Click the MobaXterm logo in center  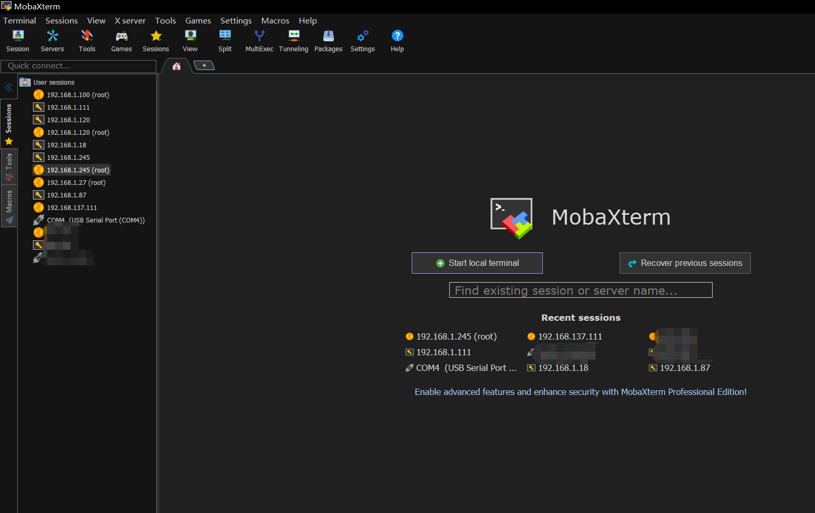point(511,218)
